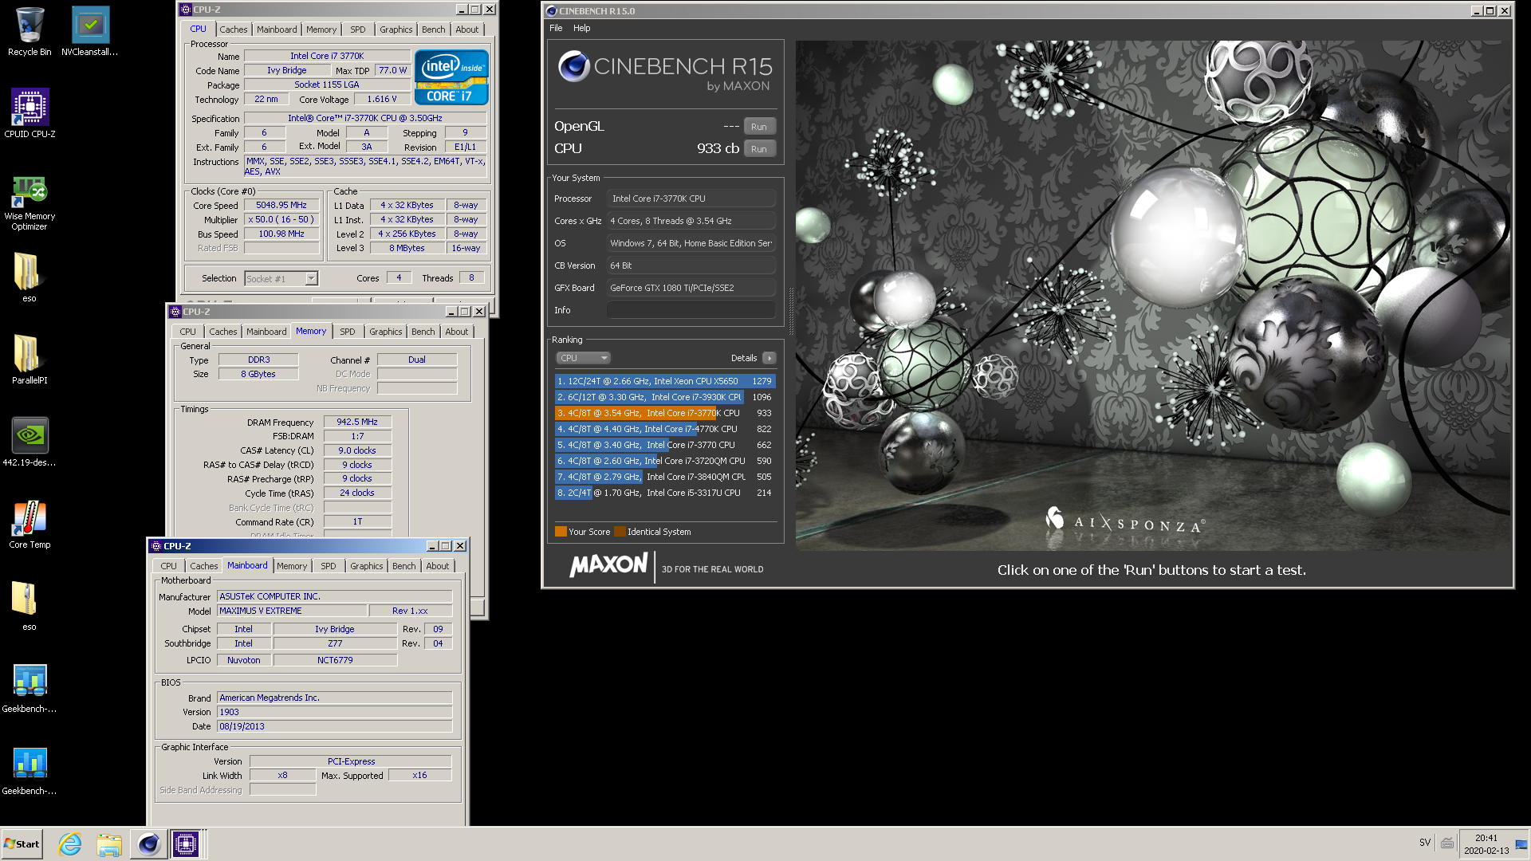Click the MAXON logo in Cinebench
Viewport: 1531px width, 861px height.
[609, 566]
